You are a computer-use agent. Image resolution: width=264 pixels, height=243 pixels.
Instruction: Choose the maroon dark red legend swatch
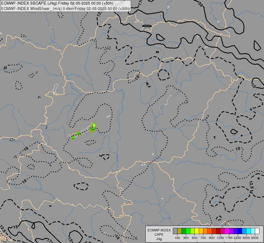218,231
